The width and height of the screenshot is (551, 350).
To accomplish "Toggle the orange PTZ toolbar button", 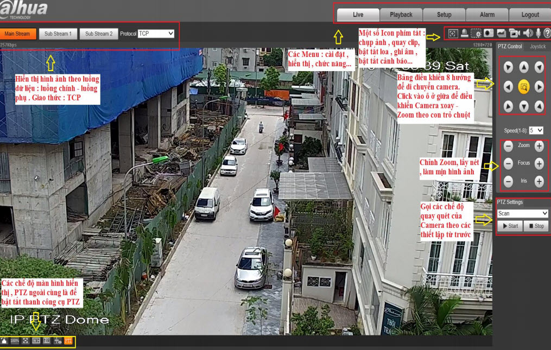I will tap(68, 342).
